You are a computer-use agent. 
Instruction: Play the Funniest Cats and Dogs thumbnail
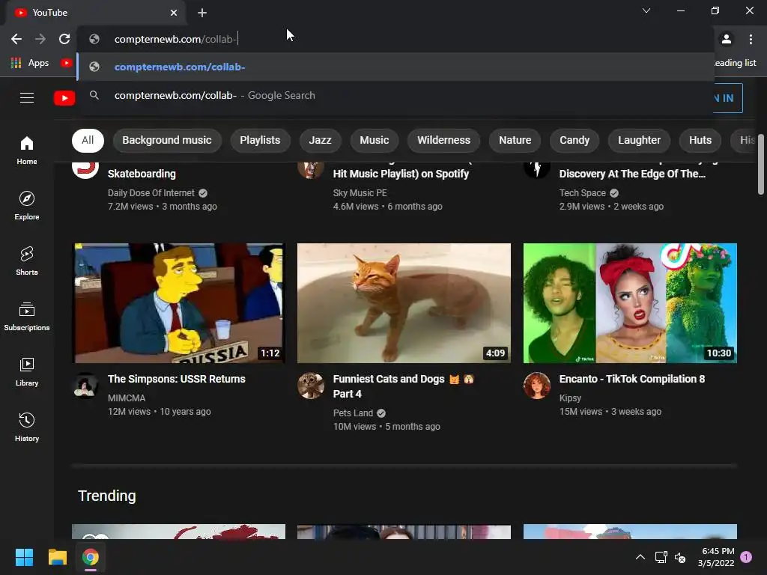pos(404,303)
